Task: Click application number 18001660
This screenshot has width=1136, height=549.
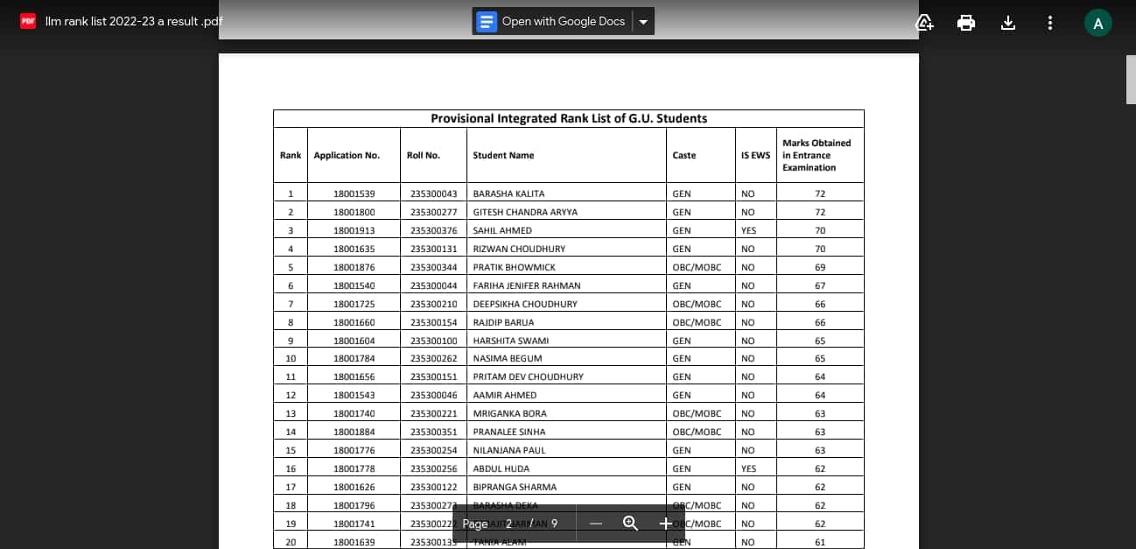Action: click(354, 322)
